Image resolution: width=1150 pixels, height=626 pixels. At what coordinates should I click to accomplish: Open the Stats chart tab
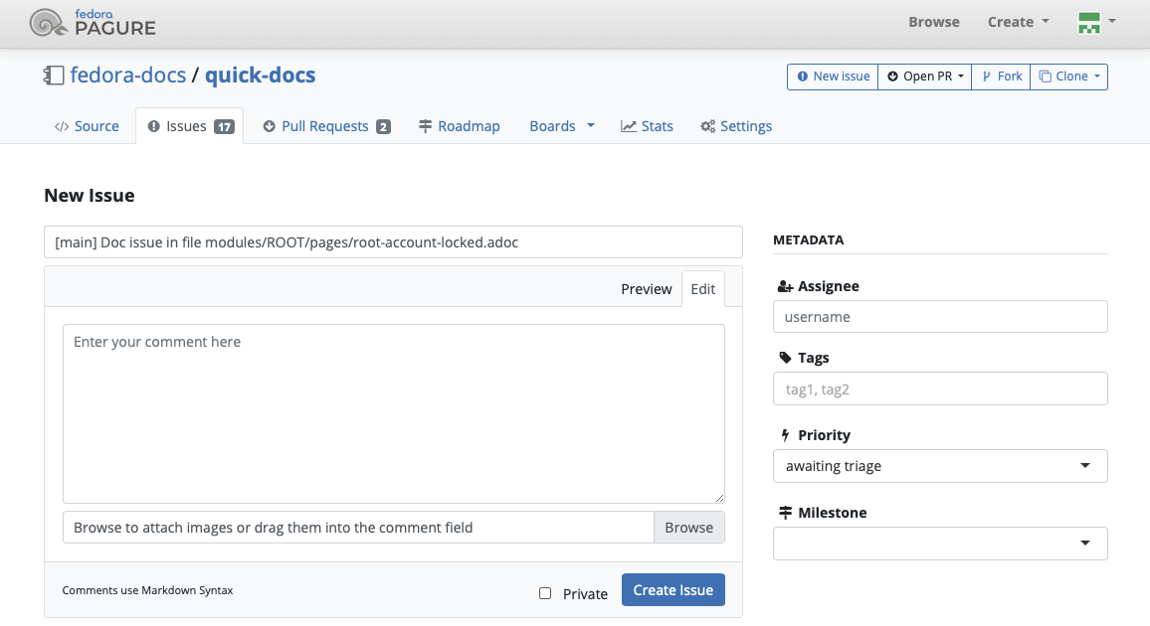point(647,126)
